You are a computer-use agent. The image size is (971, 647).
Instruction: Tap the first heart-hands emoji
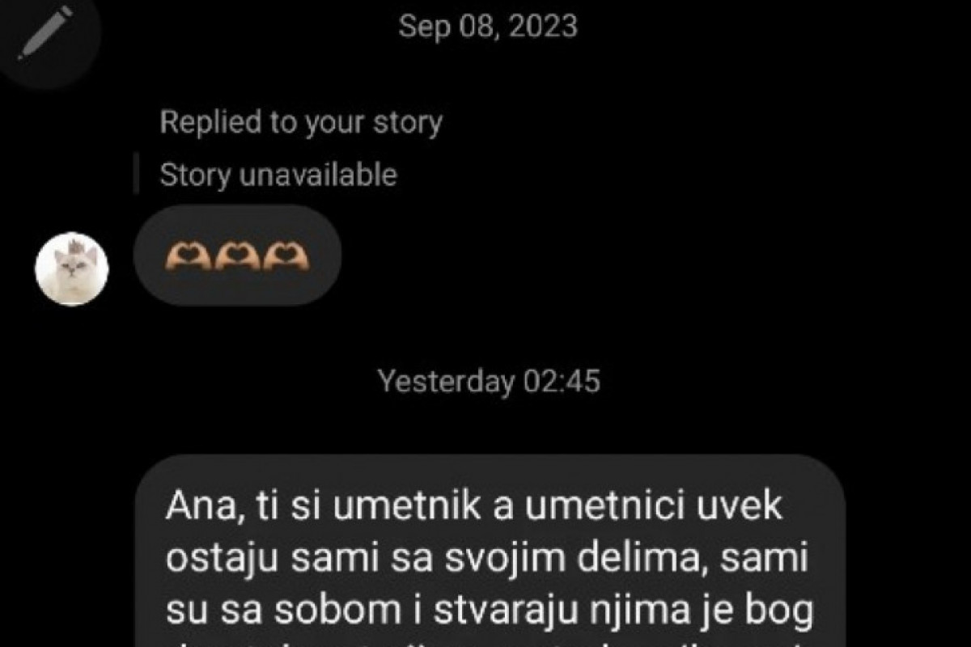point(187,257)
